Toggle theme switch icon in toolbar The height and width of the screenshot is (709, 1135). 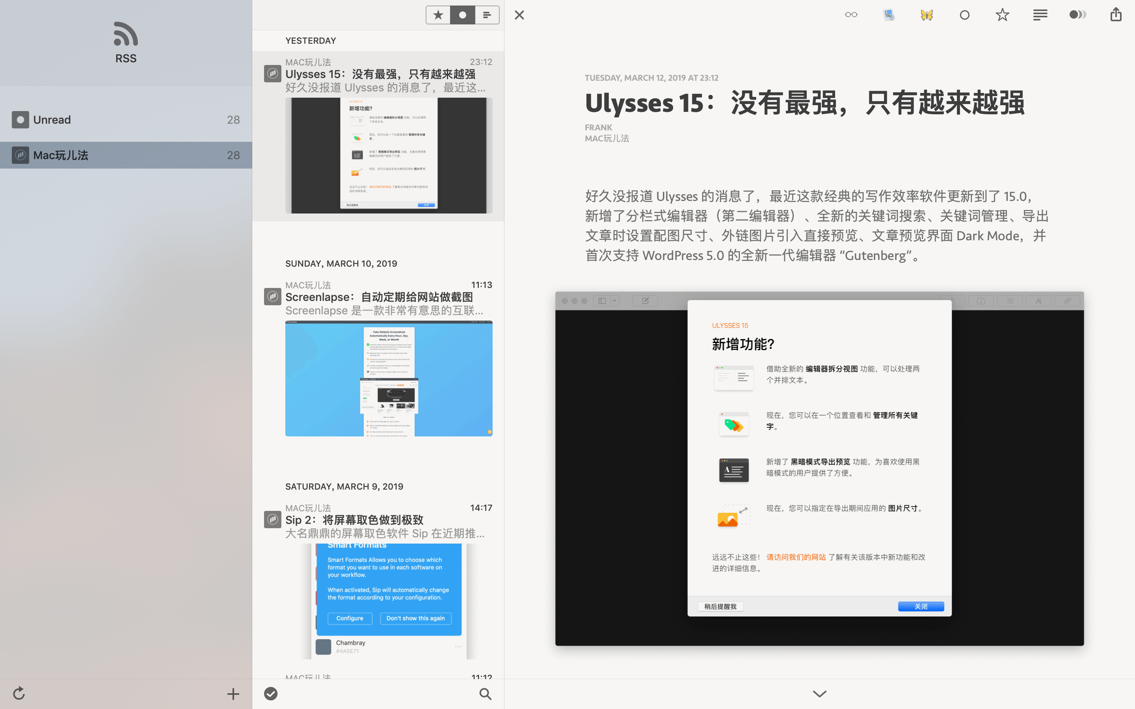pos(1078,15)
